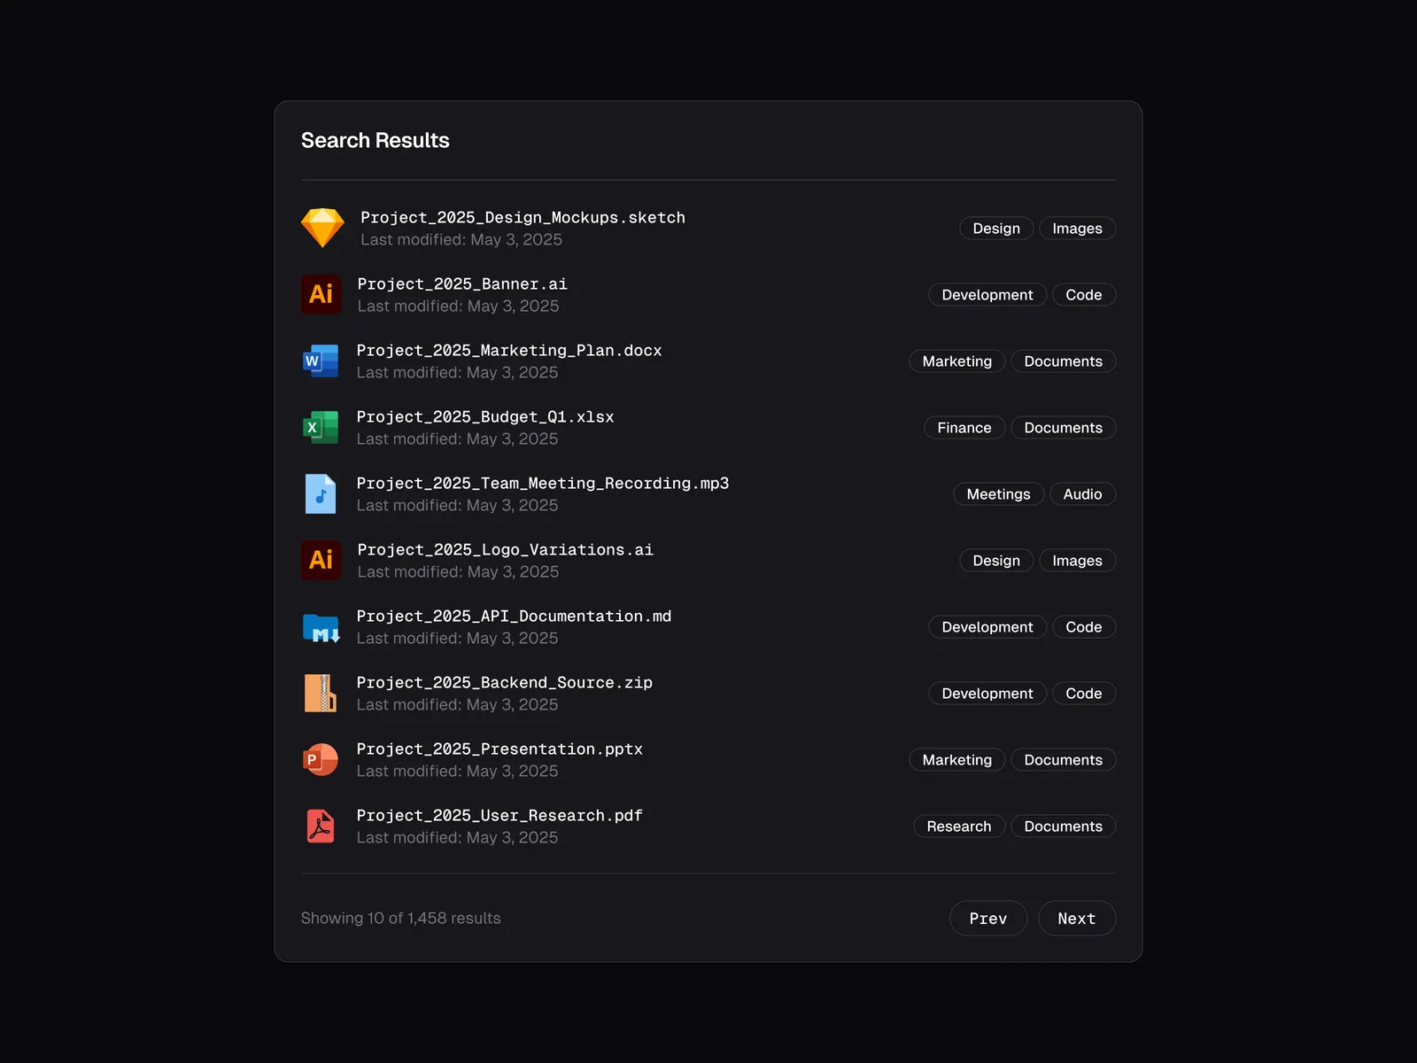Select the Images tag on Design Mockups row
1417x1063 pixels.
pos(1077,229)
